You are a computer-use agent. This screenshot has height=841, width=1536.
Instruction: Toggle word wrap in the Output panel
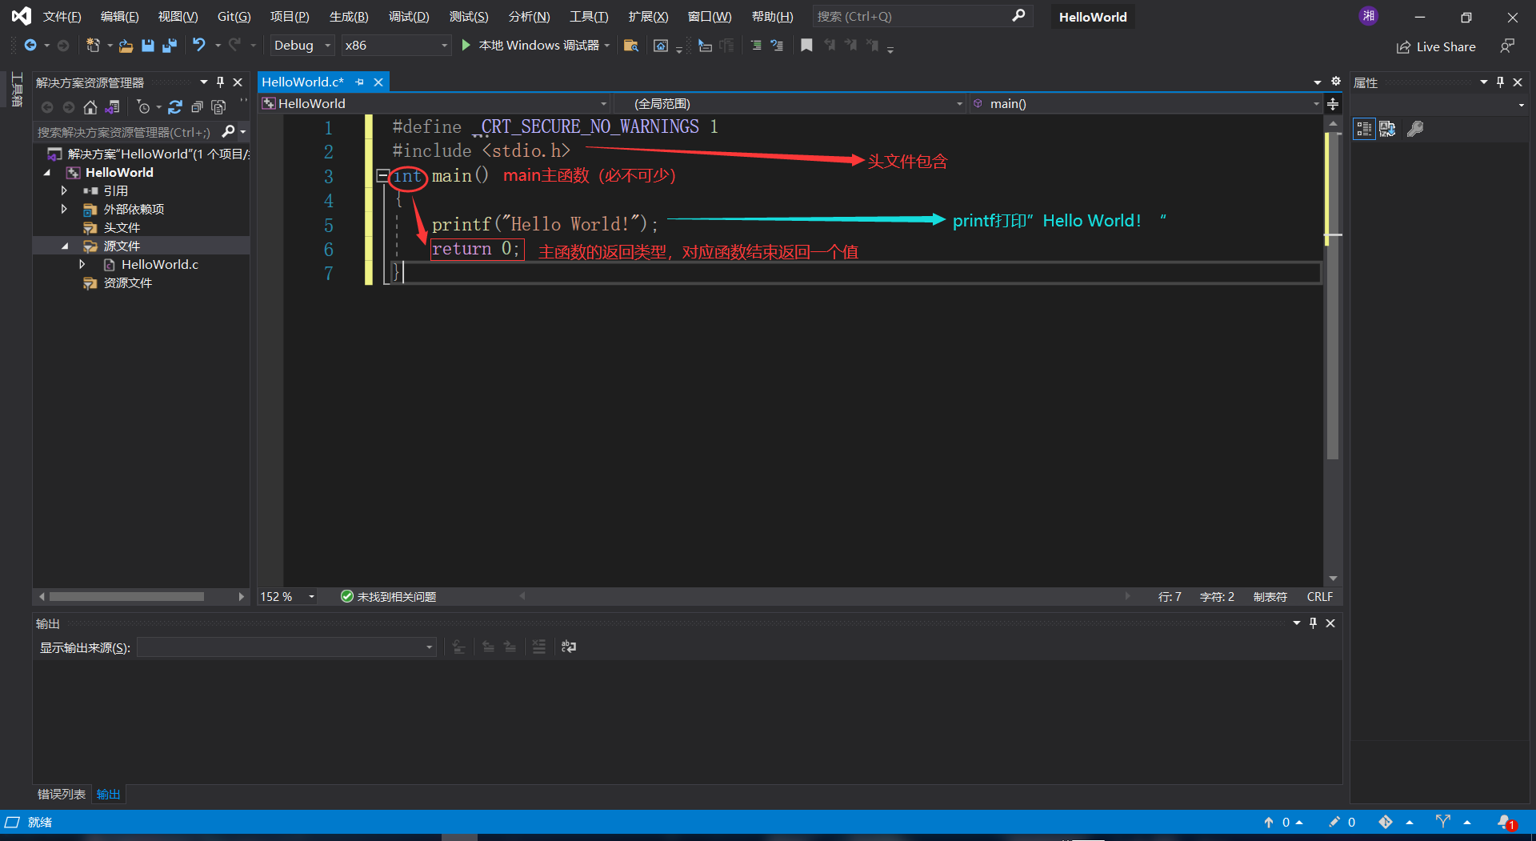point(569,647)
